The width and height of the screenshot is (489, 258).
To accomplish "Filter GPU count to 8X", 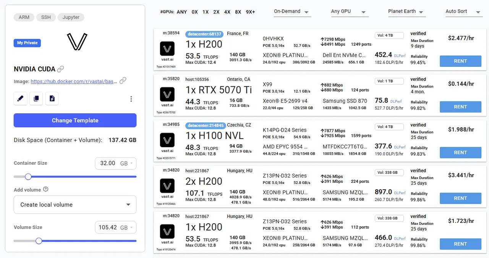I will [238, 12].
